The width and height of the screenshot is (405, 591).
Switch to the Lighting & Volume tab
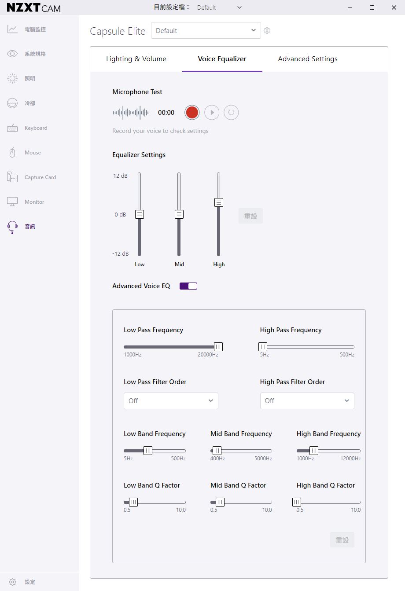(x=136, y=59)
